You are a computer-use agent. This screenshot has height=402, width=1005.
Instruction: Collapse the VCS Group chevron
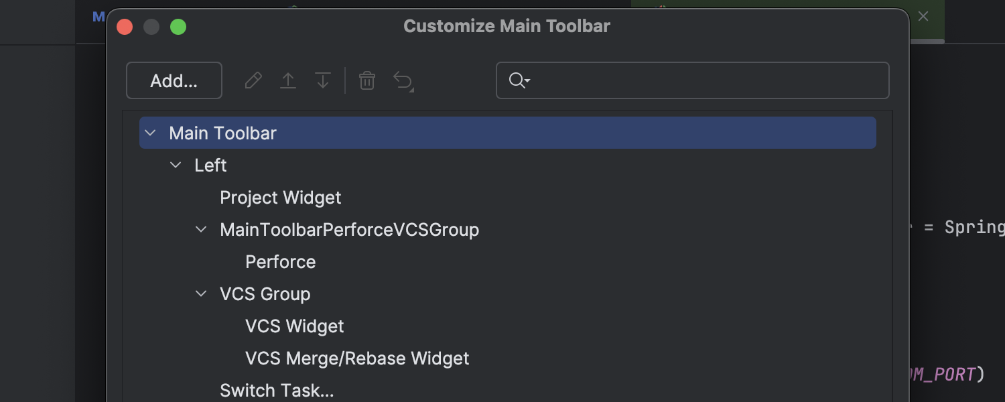(x=201, y=294)
